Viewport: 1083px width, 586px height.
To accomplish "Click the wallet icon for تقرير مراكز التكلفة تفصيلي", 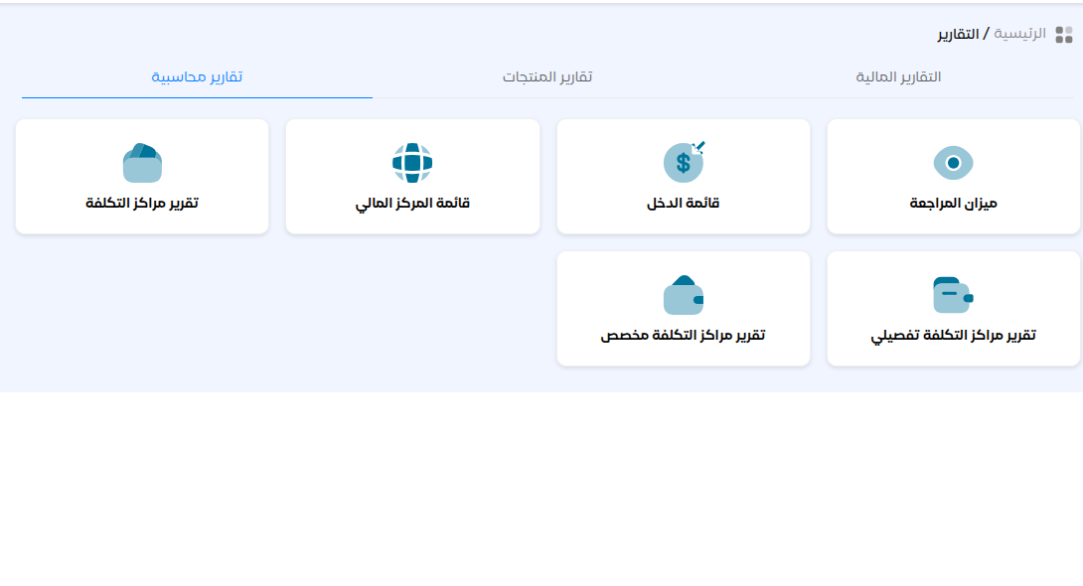I will [x=953, y=294].
